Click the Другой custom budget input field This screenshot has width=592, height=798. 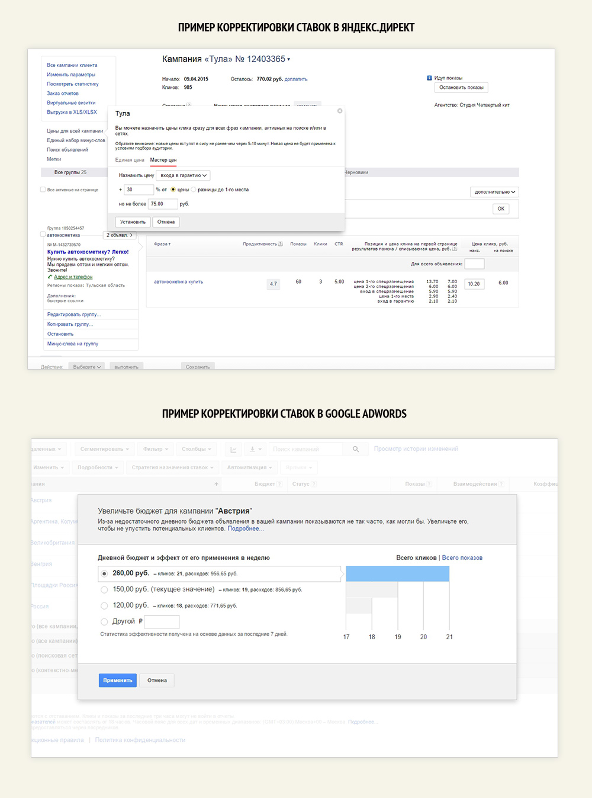tap(162, 621)
